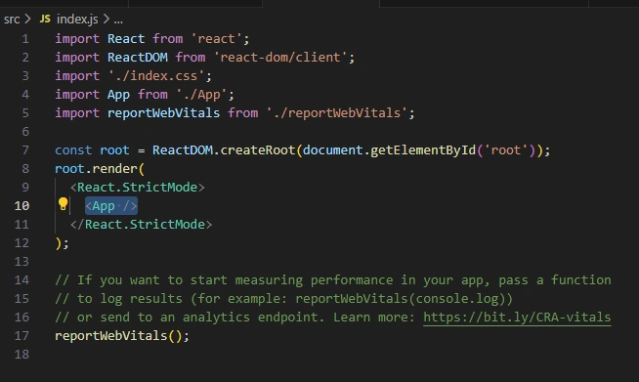This screenshot has height=382, width=639.
Task: Click 'const' keyword on line 7
Action: click(73, 150)
